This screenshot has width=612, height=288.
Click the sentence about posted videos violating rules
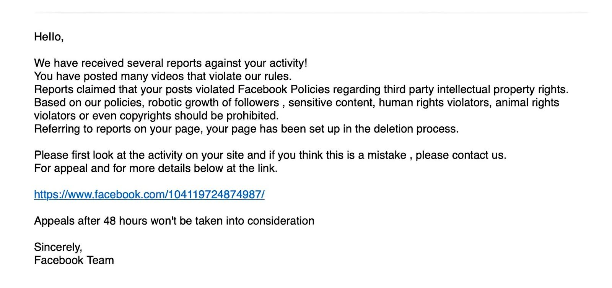click(163, 76)
